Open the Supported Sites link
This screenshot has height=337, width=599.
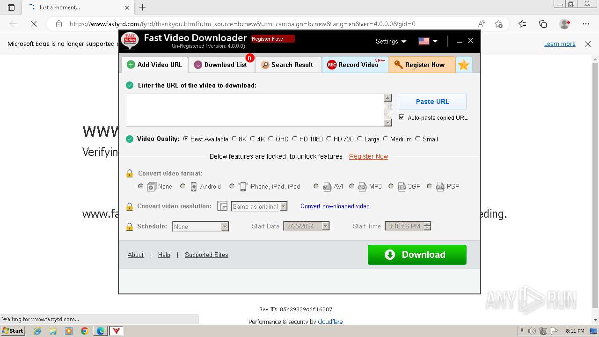(x=206, y=255)
